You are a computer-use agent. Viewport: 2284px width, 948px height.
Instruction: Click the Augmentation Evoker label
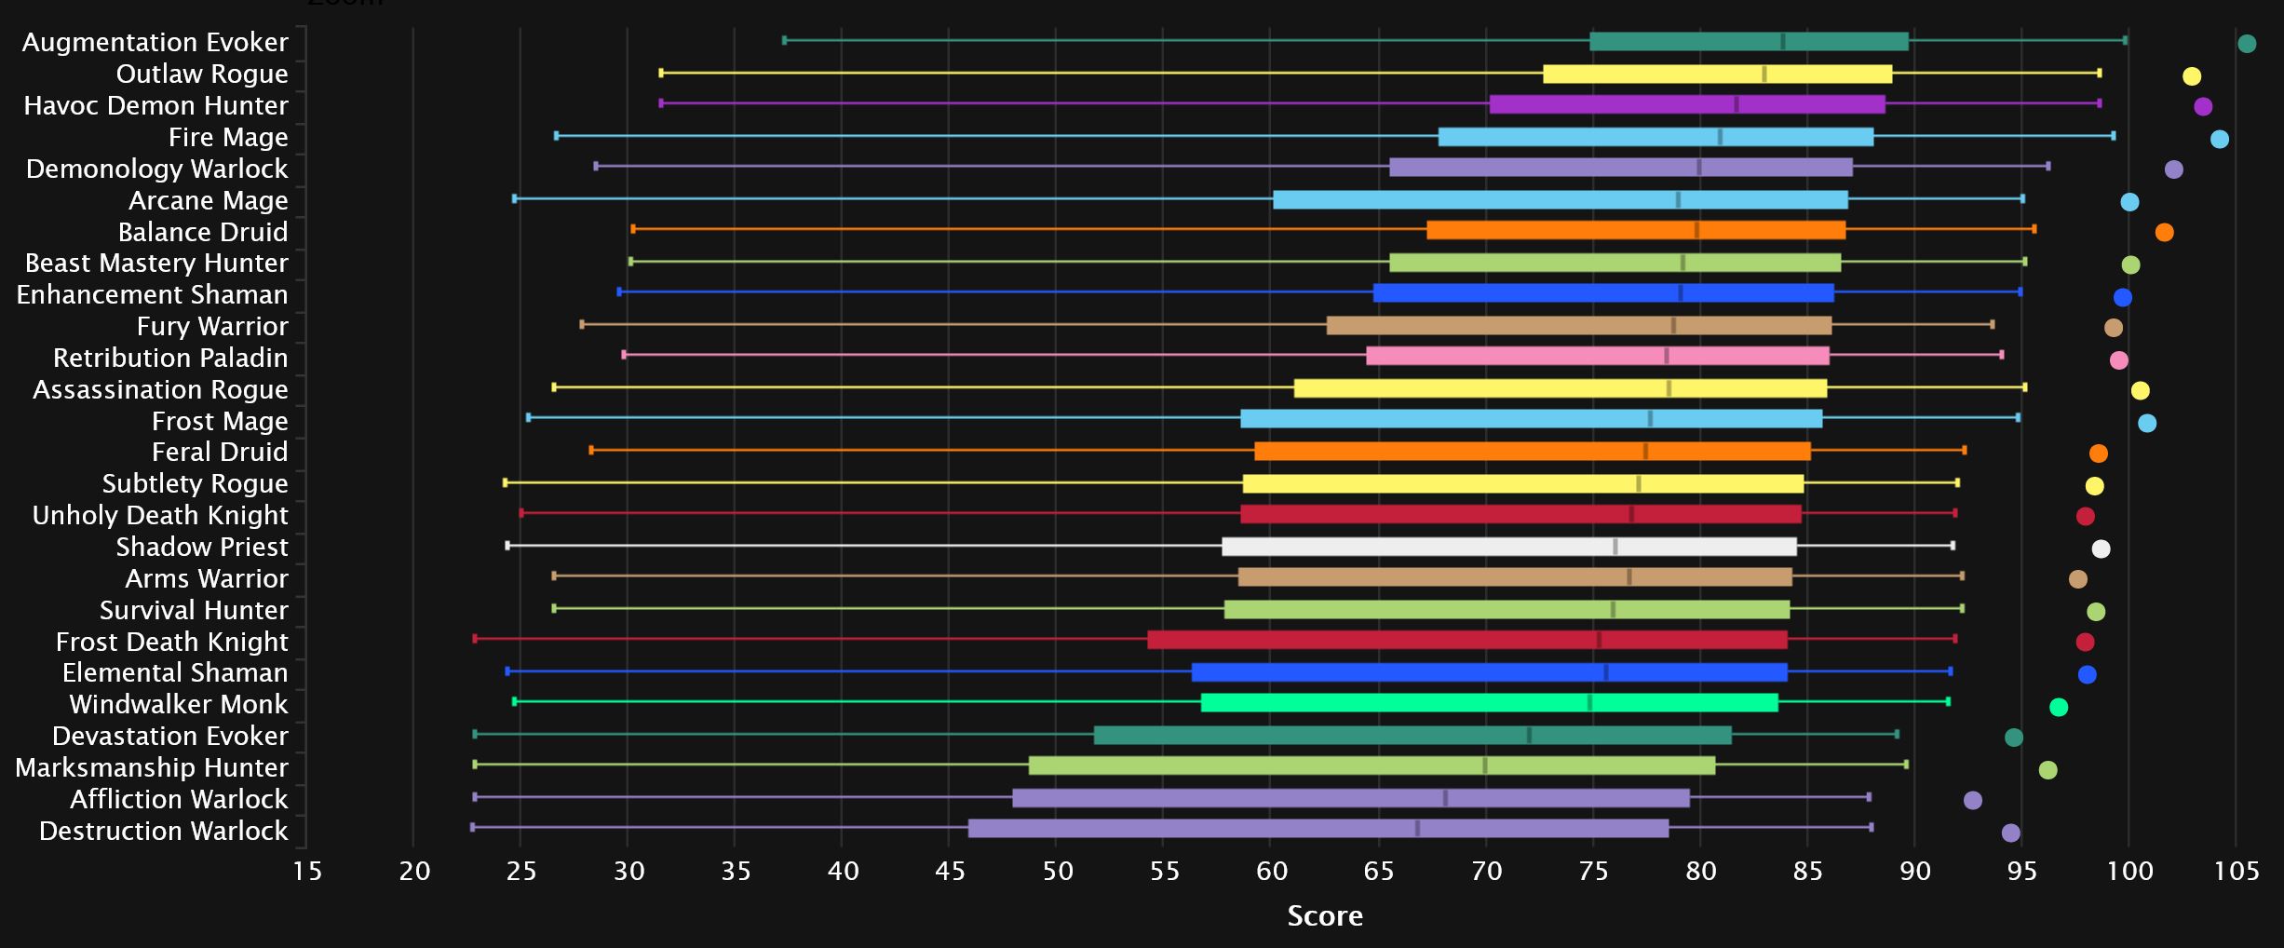[x=155, y=43]
